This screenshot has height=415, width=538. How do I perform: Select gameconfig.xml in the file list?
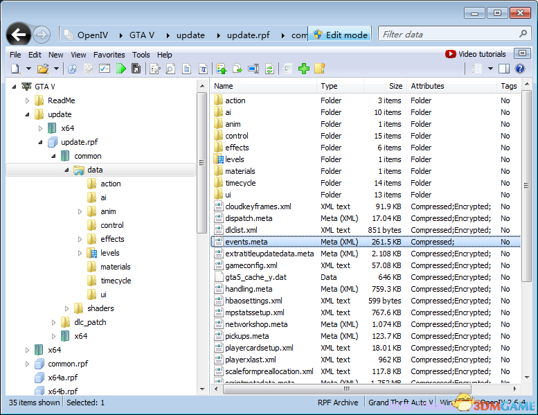366,265
